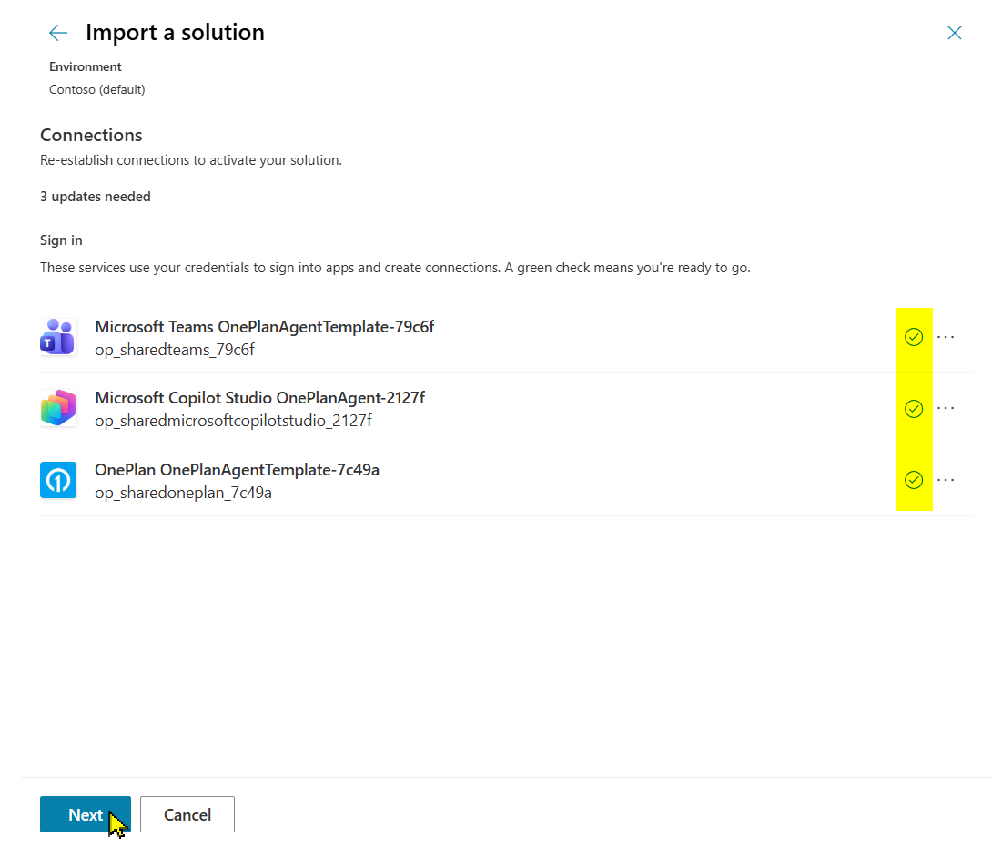This screenshot has height=847, width=992.
Task: Click the '3 updates needed' text
Action: 96,197
